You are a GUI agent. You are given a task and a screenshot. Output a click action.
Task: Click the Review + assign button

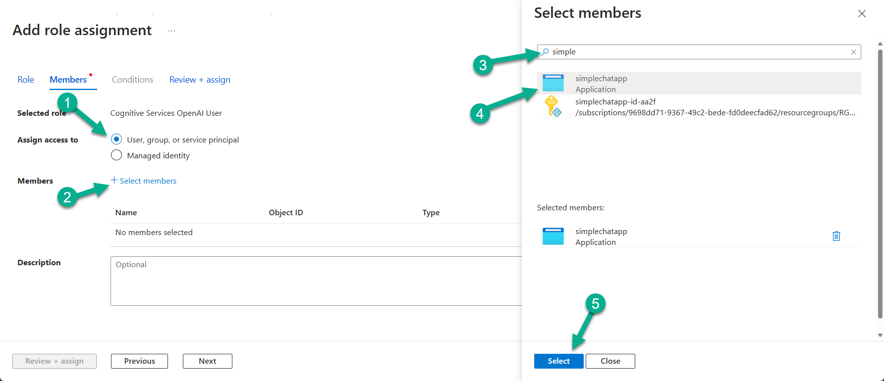pyautogui.click(x=55, y=361)
